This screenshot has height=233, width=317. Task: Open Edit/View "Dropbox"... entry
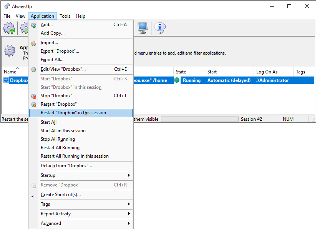[x=81, y=69]
